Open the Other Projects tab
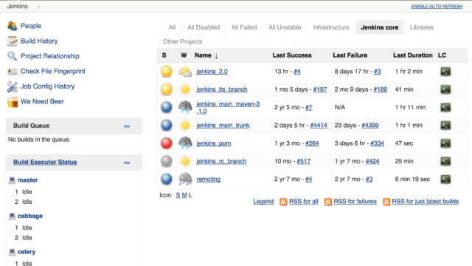The width and height of the screenshot is (472, 266). click(x=183, y=41)
